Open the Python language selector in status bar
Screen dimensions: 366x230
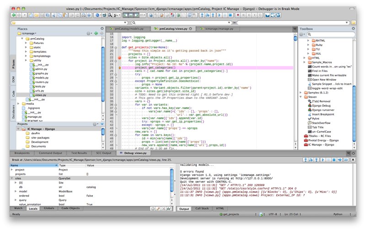pos(339,214)
